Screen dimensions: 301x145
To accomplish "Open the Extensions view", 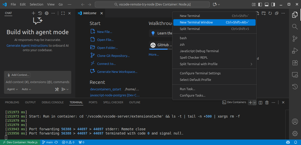I will pos(295,63).
